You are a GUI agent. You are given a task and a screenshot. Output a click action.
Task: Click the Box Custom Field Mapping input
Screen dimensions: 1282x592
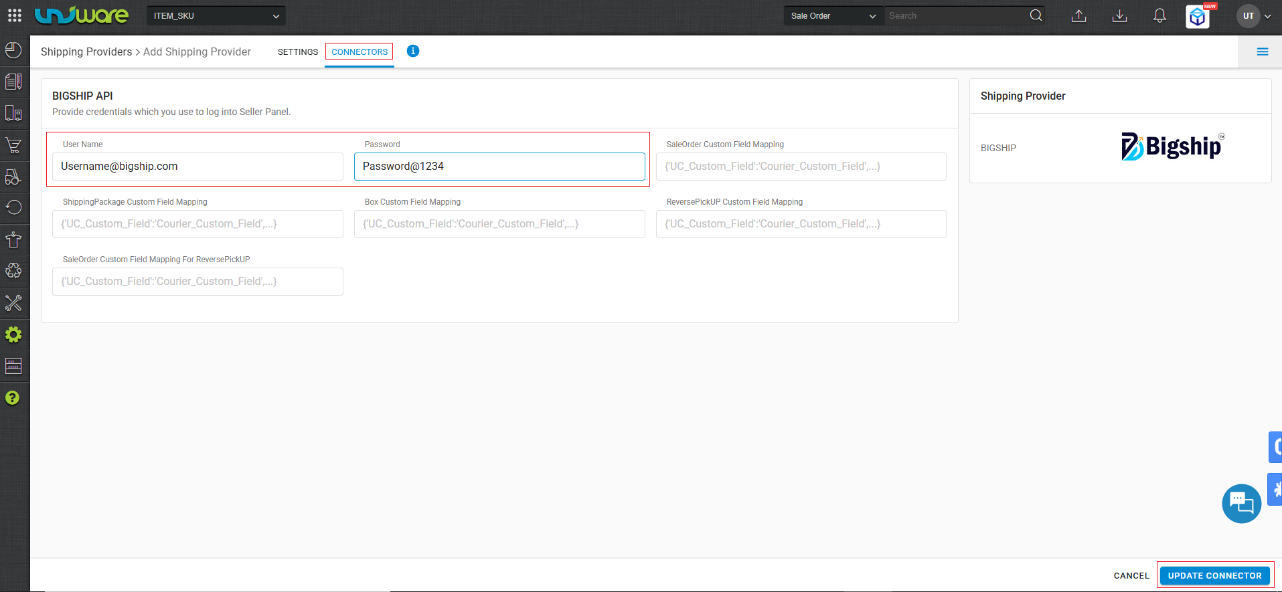(x=499, y=224)
